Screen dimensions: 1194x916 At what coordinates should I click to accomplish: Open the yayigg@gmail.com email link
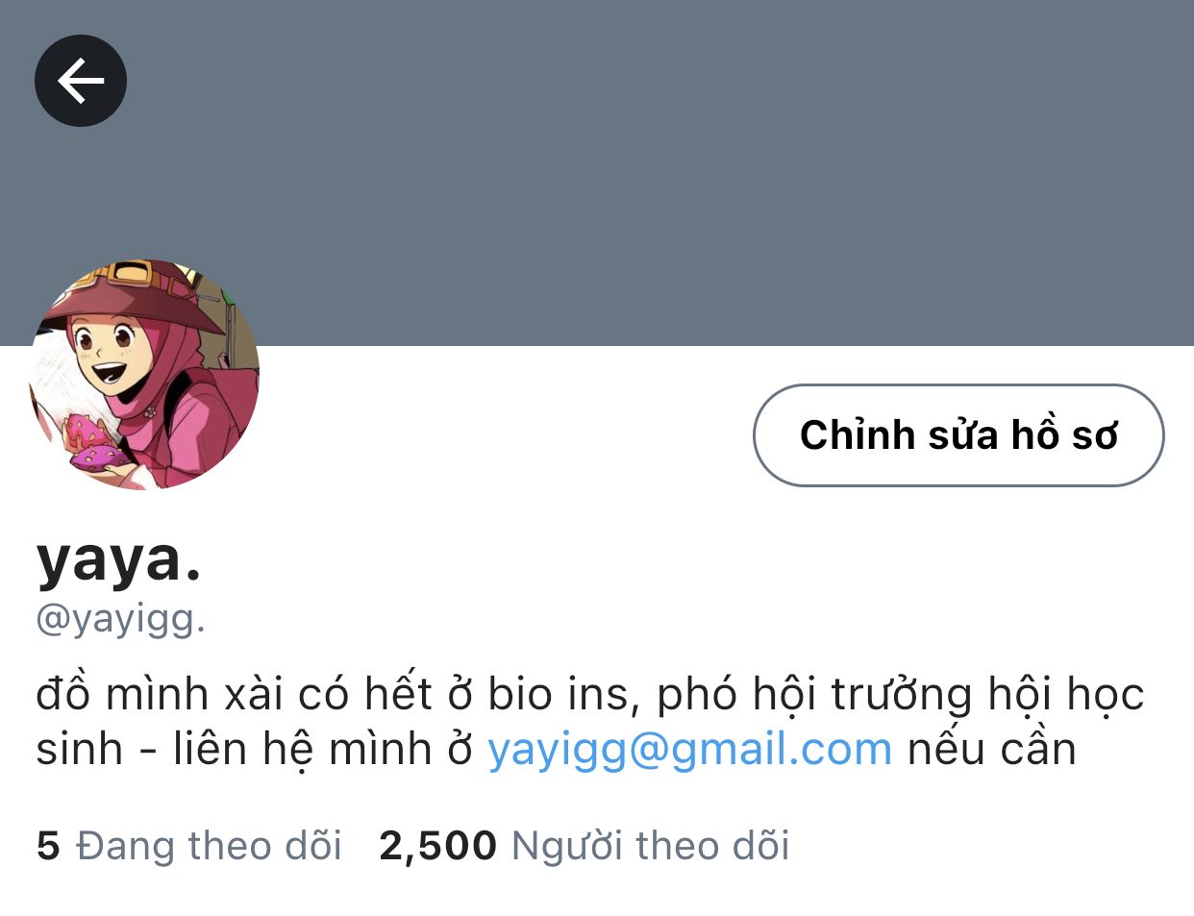(690, 749)
